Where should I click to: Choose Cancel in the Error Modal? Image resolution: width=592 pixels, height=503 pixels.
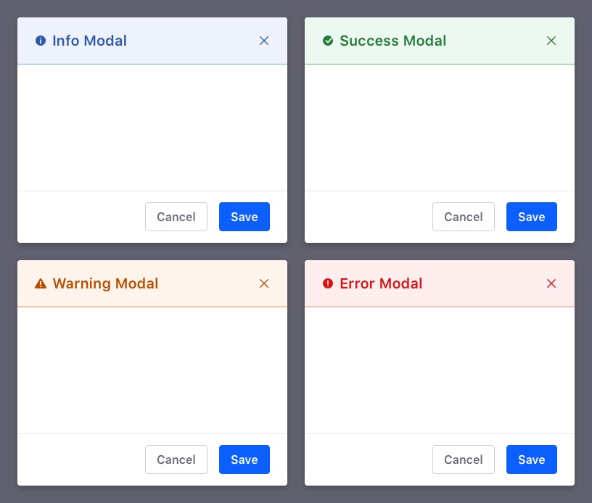point(464,460)
